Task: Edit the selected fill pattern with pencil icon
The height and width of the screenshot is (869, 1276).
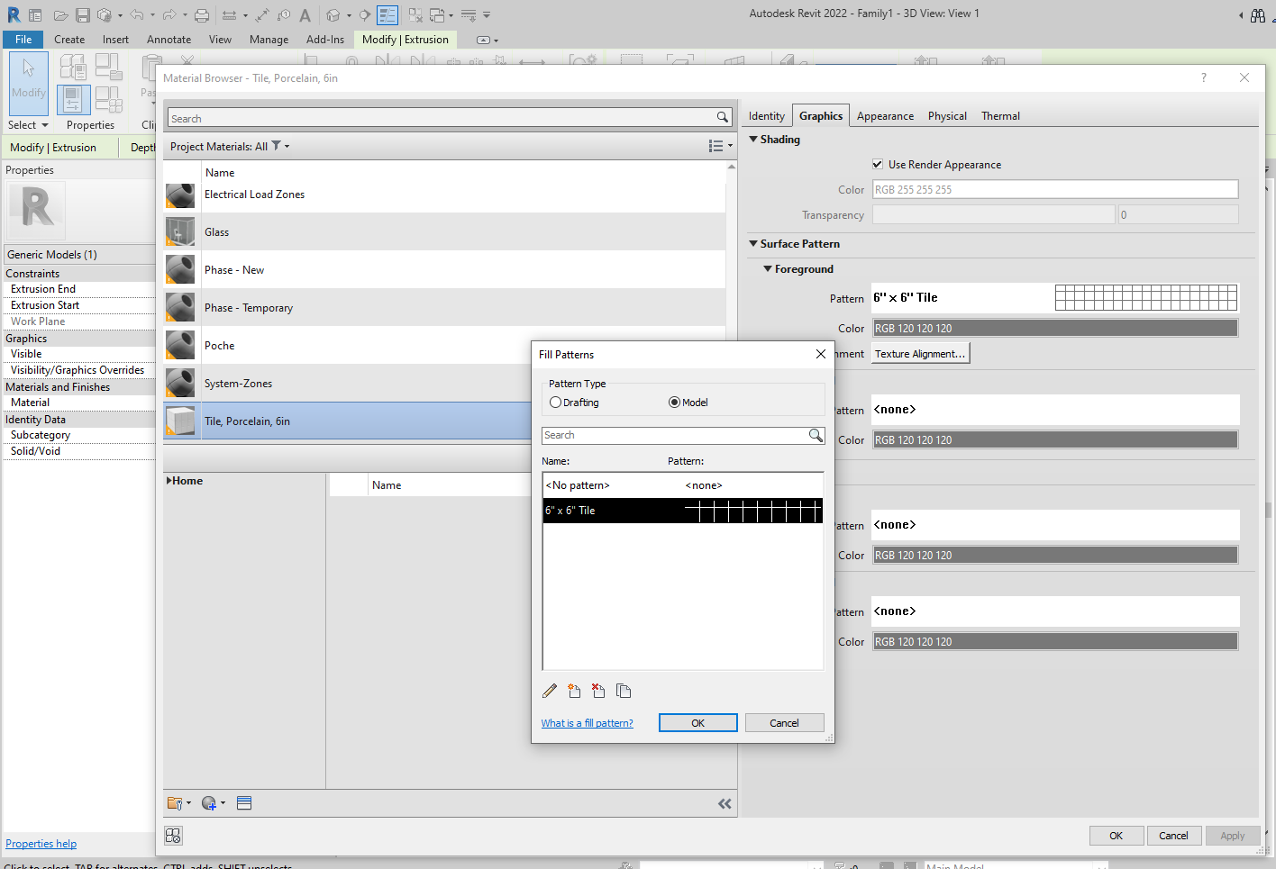Action: click(x=550, y=691)
